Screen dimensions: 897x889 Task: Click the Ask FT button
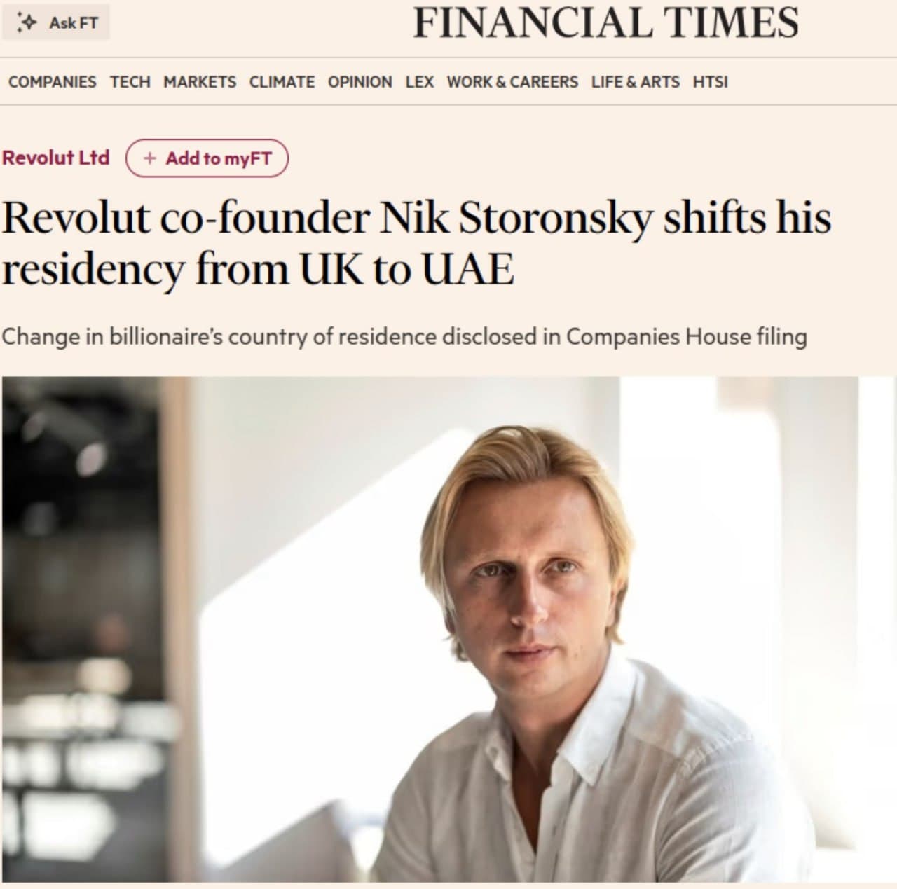[57, 22]
